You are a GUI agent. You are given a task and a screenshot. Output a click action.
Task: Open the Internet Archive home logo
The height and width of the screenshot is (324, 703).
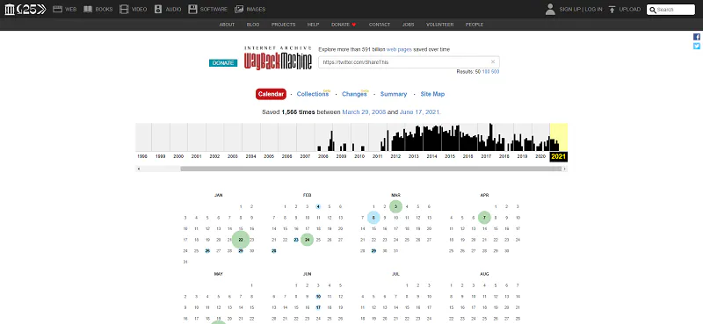(x=10, y=9)
